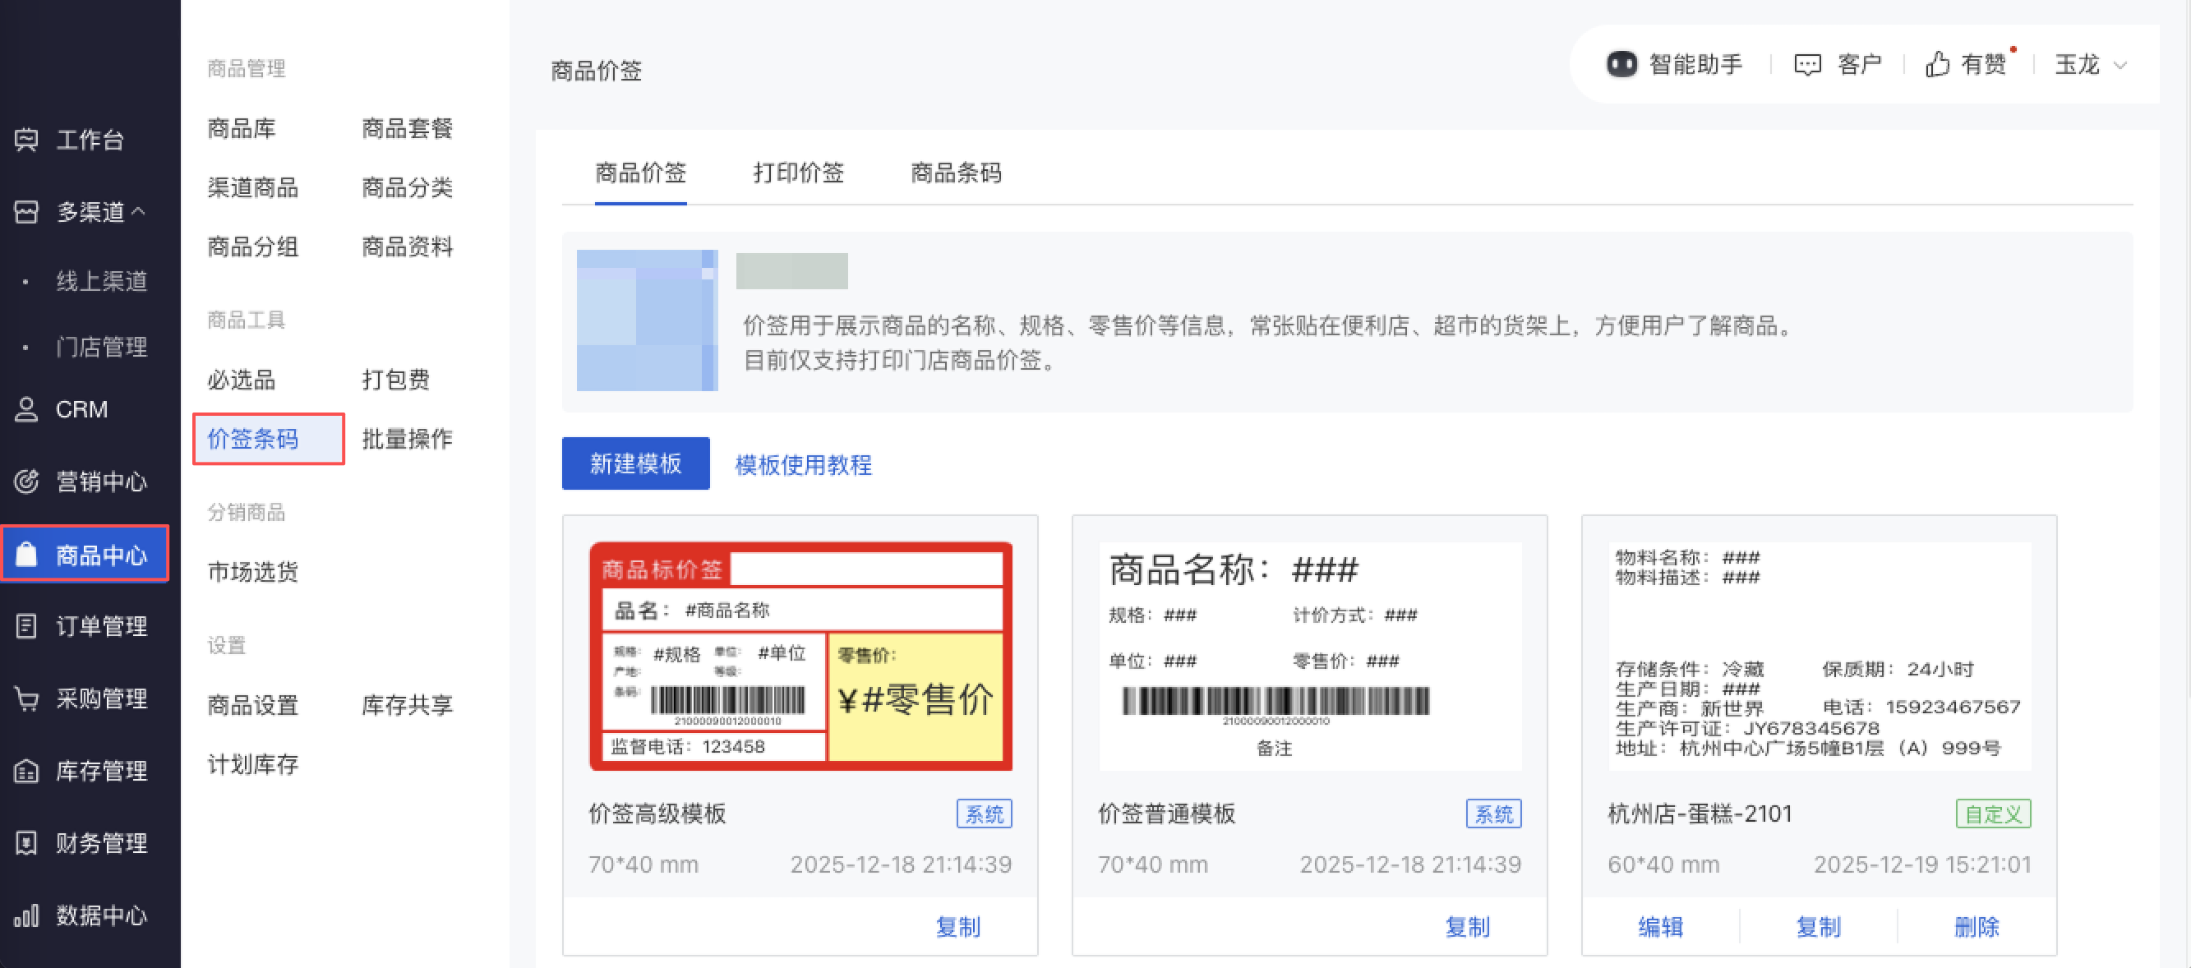
Task: Open 营销中心 marketing target icon
Action: pos(26,482)
